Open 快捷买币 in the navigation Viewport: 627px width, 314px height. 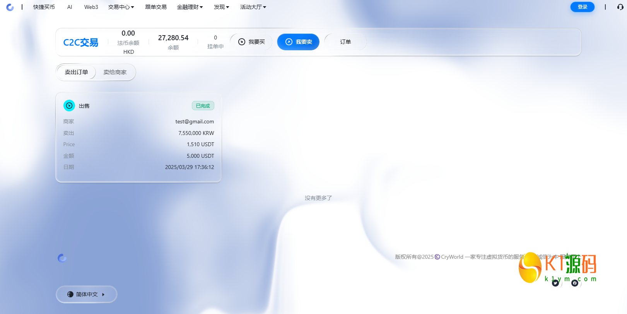point(44,7)
